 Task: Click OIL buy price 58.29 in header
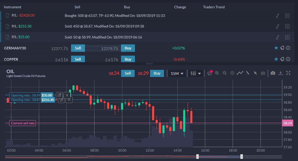(x=143, y=73)
